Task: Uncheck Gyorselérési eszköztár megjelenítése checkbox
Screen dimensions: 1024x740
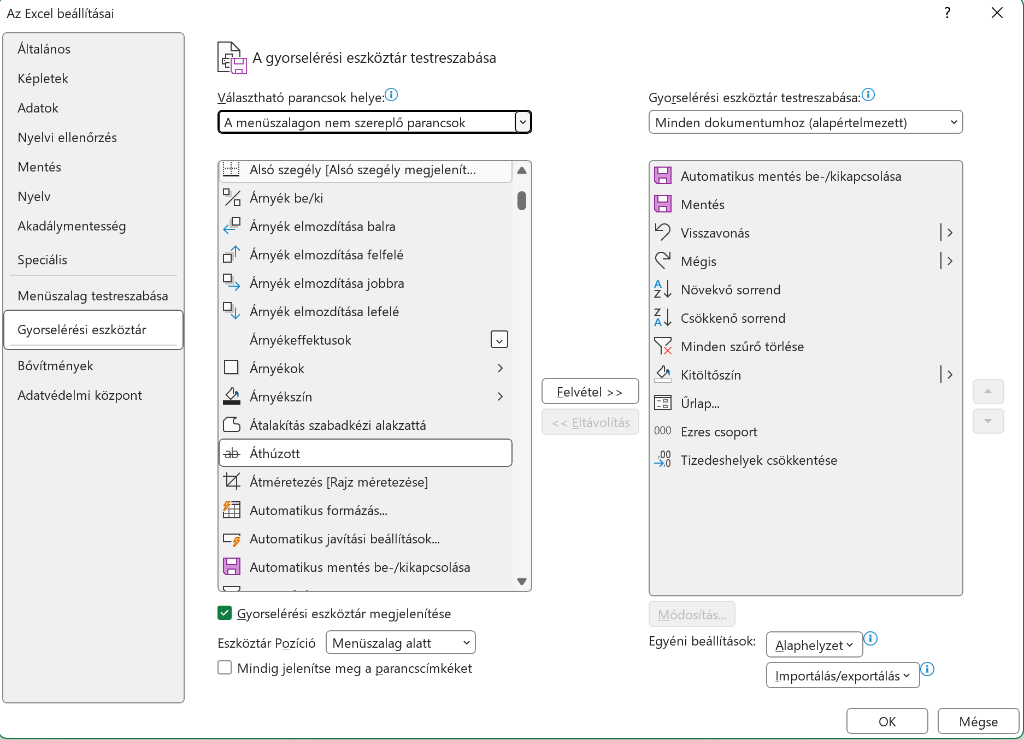Action: (225, 613)
